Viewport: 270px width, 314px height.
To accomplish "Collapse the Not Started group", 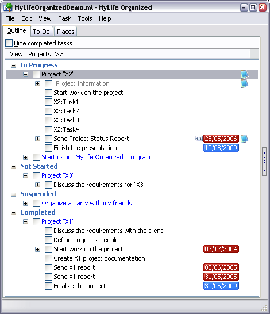I will tap(13, 167).
